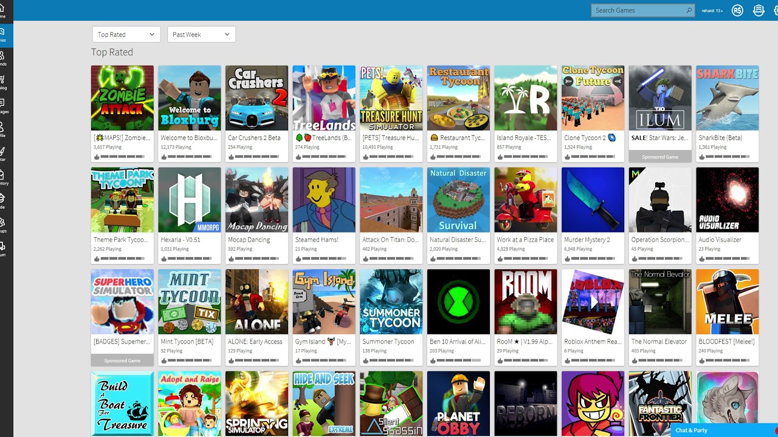Click the rehard: 13+ username
Image resolution: width=778 pixels, height=437 pixels.
point(712,11)
